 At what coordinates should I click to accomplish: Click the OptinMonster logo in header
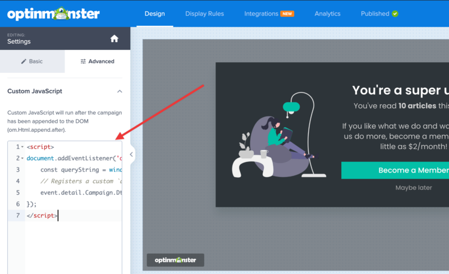tap(53, 14)
